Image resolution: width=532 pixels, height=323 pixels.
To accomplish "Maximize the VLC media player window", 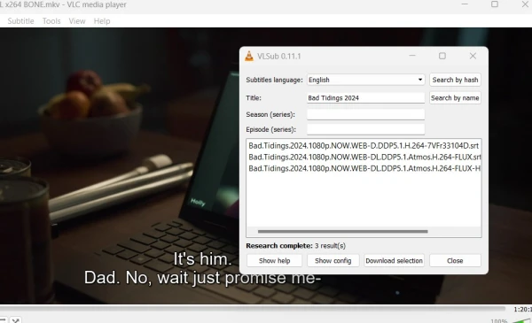I will point(495,4).
